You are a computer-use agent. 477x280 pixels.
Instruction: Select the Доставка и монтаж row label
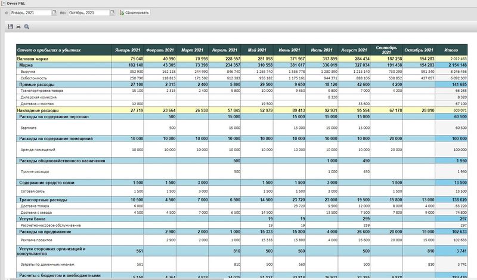[x=37, y=104]
